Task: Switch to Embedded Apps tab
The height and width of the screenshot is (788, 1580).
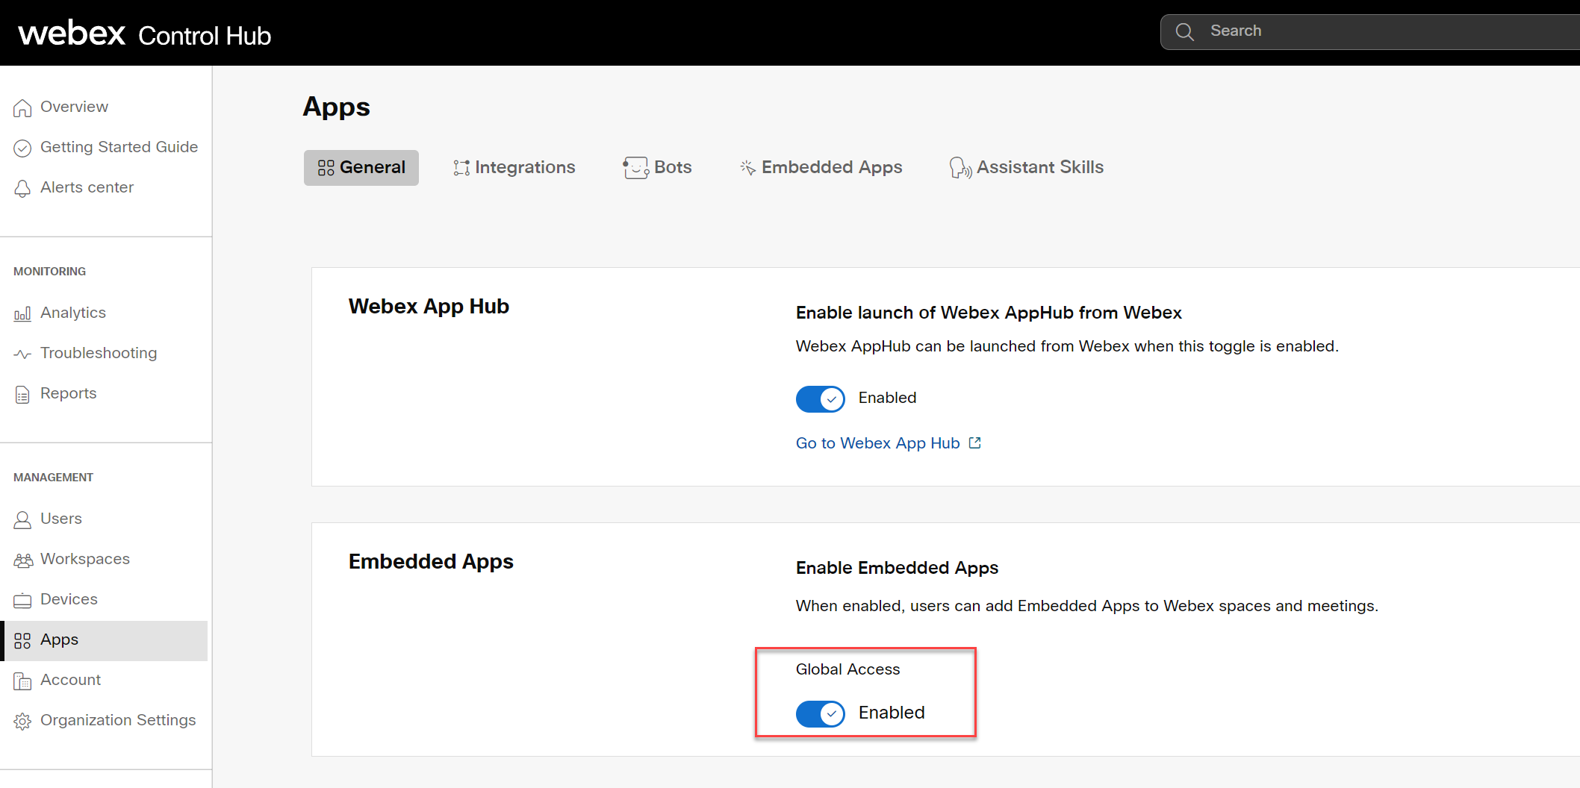Action: pos(821,167)
